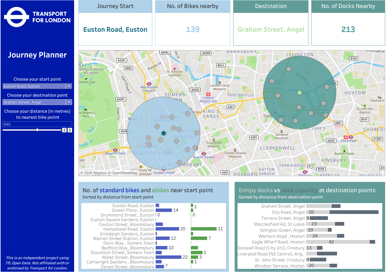This screenshot has width=386, height=272.
Task: Click the distance input field showing 640
Action: (x=37, y=124)
